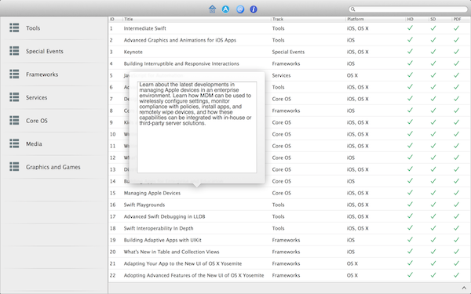Viewport: 471px width, 294px height.
Task: Select the Tools category in sidebar
Action: point(33,28)
